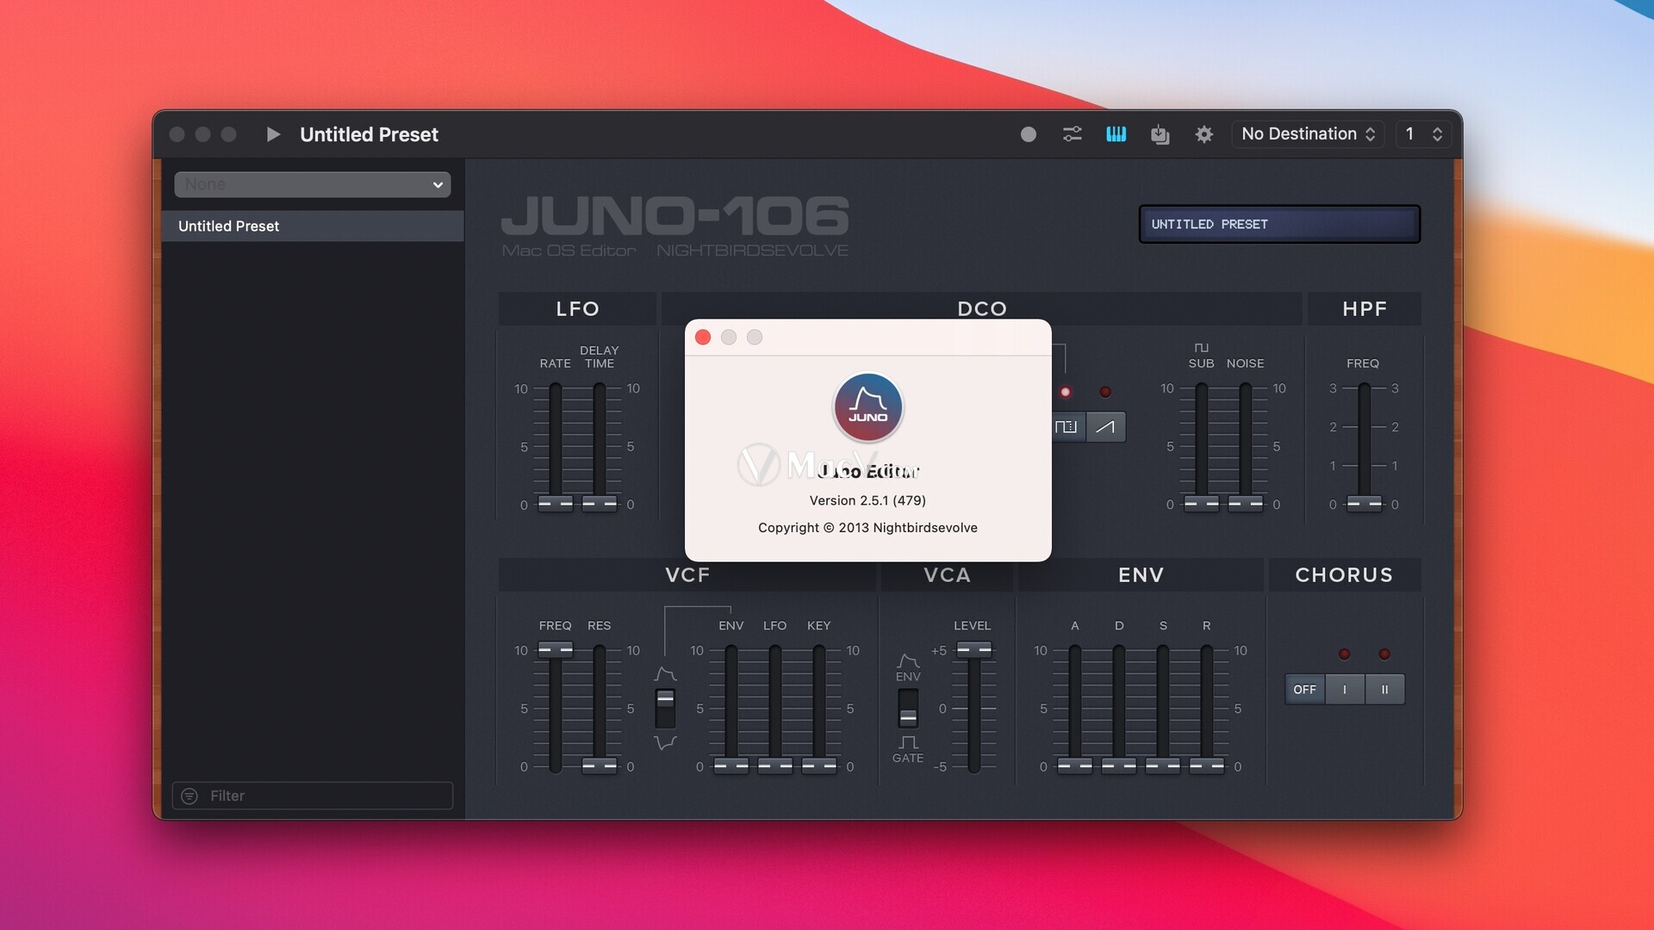The width and height of the screenshot is (1654, 930).
Task: Toggle the DCO sawtooth waveform button
Action: 1105,427
